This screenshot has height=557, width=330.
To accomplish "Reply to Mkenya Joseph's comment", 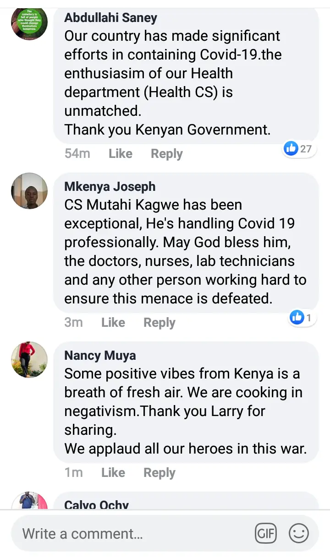I will pyautogui.click(x=159, y=322).
